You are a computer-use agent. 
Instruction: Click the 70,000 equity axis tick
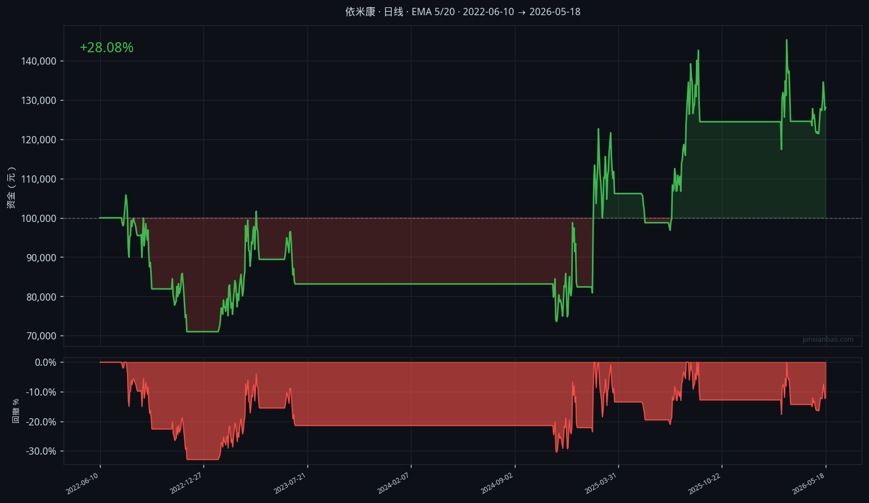pyautogui.click(x=41, y=336)
